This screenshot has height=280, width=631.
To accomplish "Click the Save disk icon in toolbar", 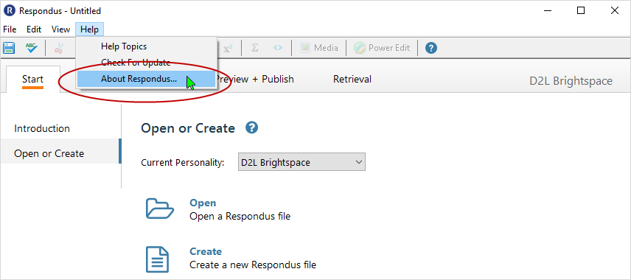I will 9,48.
